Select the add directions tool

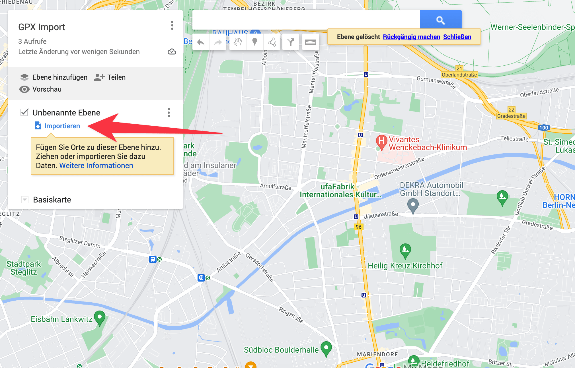coord(291,42)
